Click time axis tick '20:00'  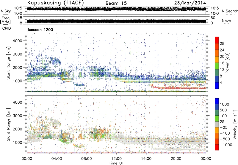pos(176,159)
